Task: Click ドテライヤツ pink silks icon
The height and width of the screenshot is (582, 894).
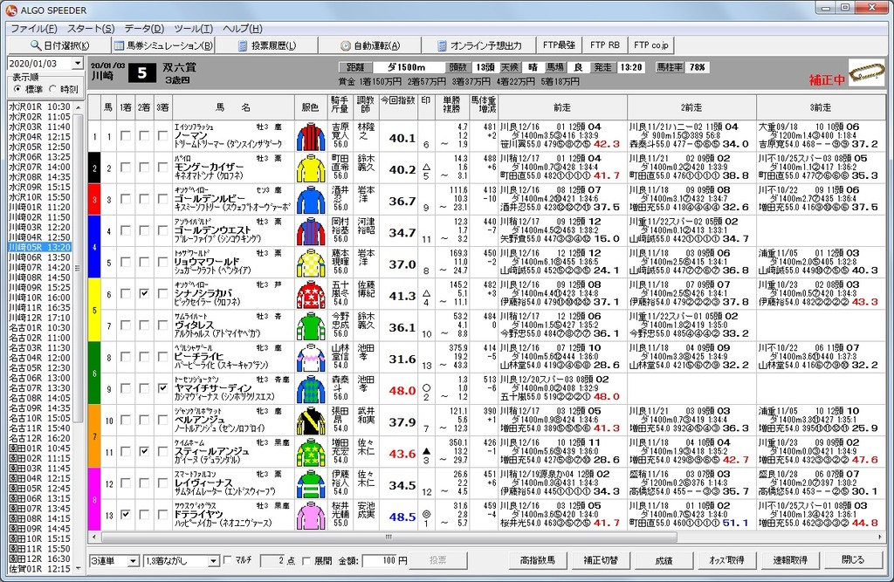Action: (x=311, y=516)
